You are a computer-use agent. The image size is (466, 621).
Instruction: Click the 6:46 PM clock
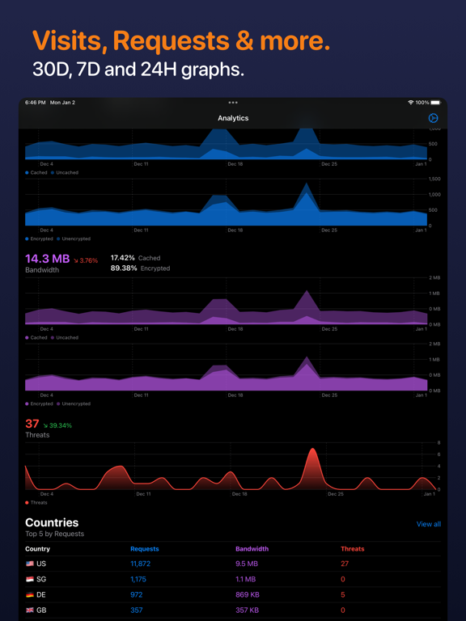[35, 103]
